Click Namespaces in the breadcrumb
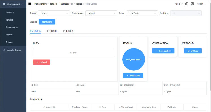The image size is (211, 112). click(66, 4)
